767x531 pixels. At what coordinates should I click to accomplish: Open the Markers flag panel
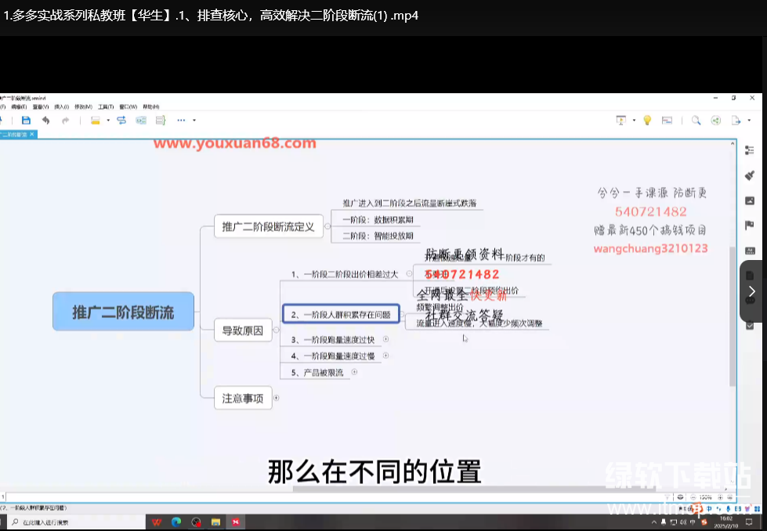[x=749, y=226]
